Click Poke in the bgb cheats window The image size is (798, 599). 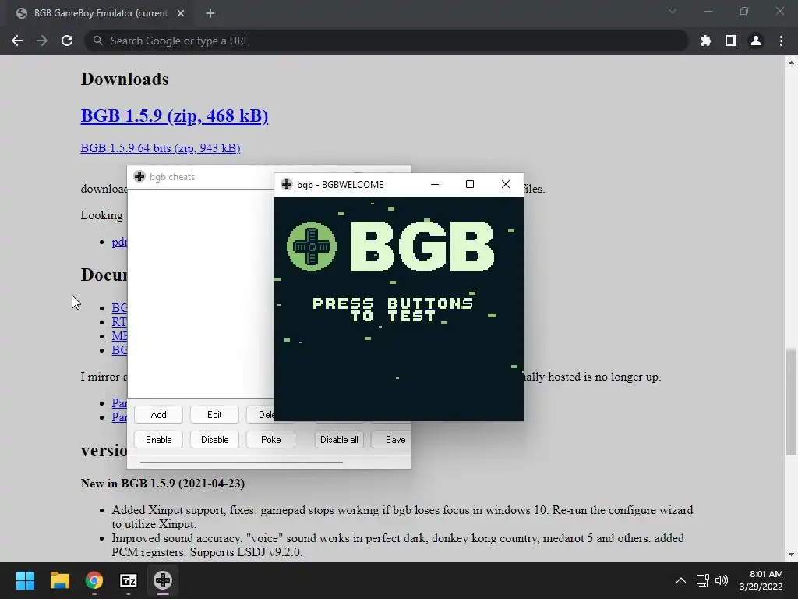pyautogui.click(x=270, y=440)
